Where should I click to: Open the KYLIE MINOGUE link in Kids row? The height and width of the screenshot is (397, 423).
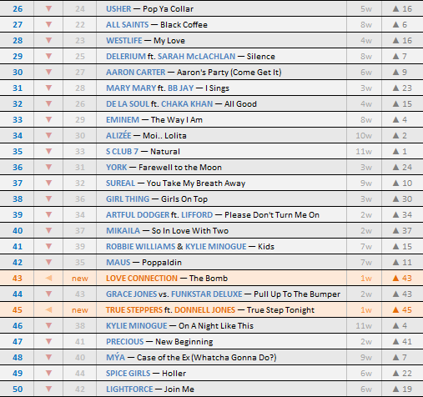click(216, 247)
